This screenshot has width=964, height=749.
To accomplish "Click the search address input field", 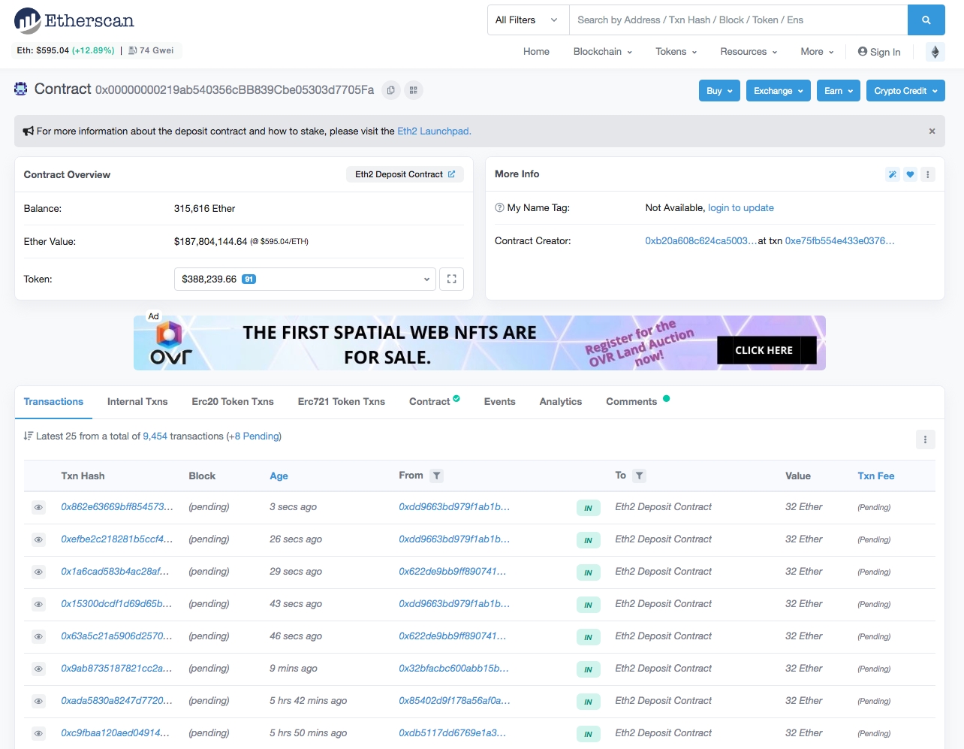I will tap(739, 20).
